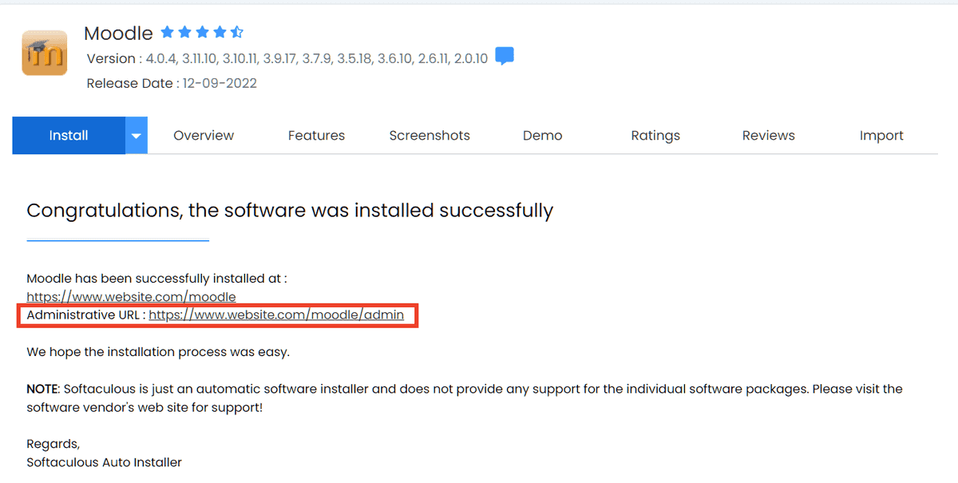Viewport: 958px width, 483px height.
Task: Click the Congratulations success heading
Action: [x=290, y=211]
